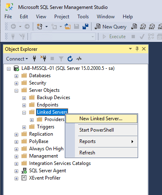Collapse the LAB-MSSQL-01 server node
The image size is (162, 195).
click(9, 69)
